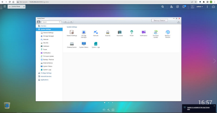
Task: Select Firmware Update in the sidebar
Action: pos(49,56)
